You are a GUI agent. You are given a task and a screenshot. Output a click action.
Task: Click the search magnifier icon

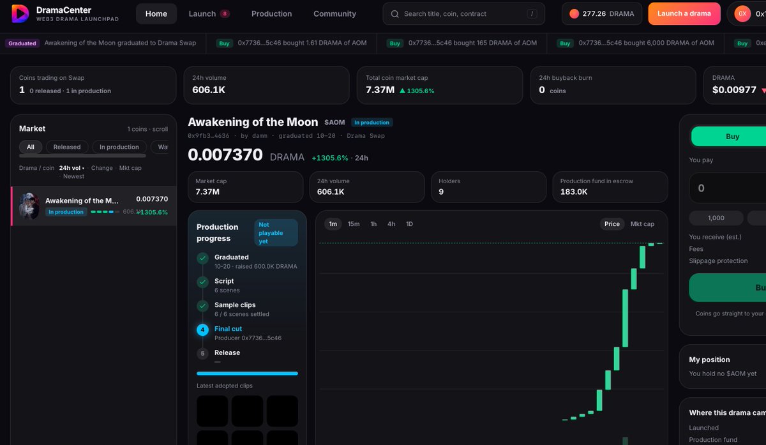(395, 14)
